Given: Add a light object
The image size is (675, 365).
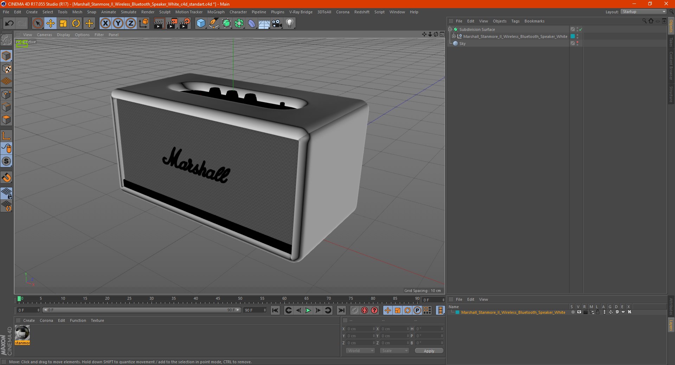Looking at the screenshot, I should pos(290,24).
